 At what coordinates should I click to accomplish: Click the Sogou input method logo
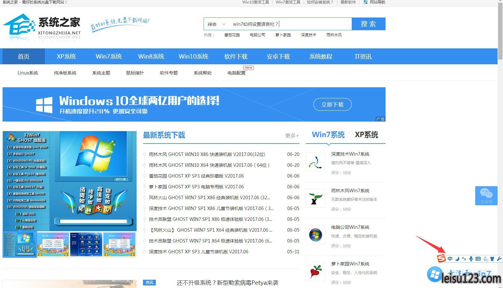pyautogui.click(x=441, y=258)
